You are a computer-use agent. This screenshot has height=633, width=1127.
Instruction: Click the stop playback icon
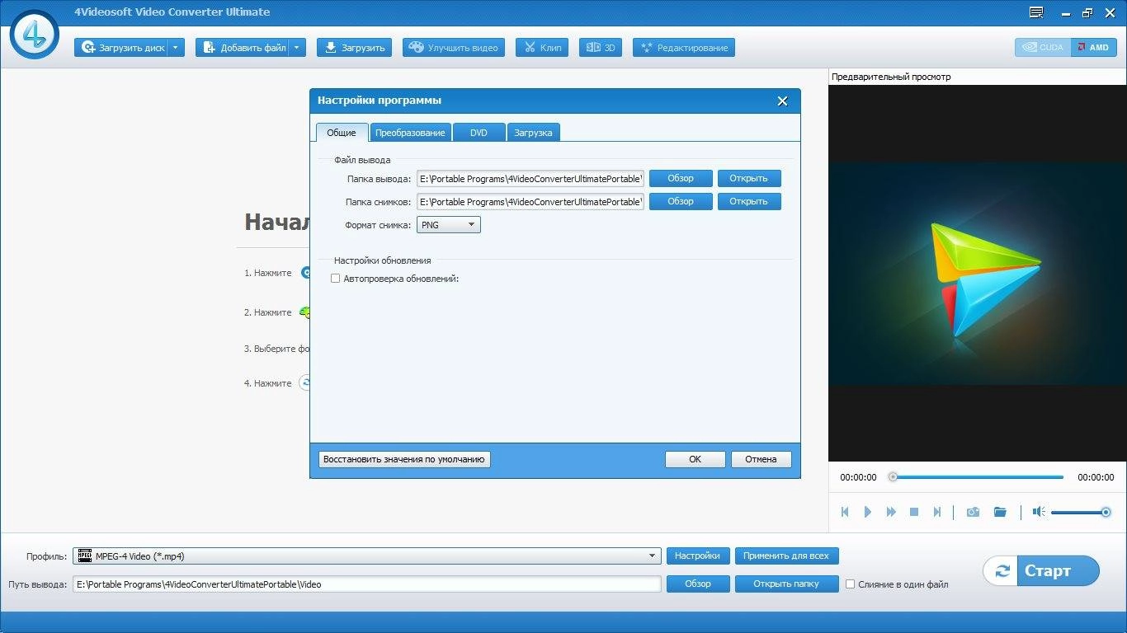914,512
